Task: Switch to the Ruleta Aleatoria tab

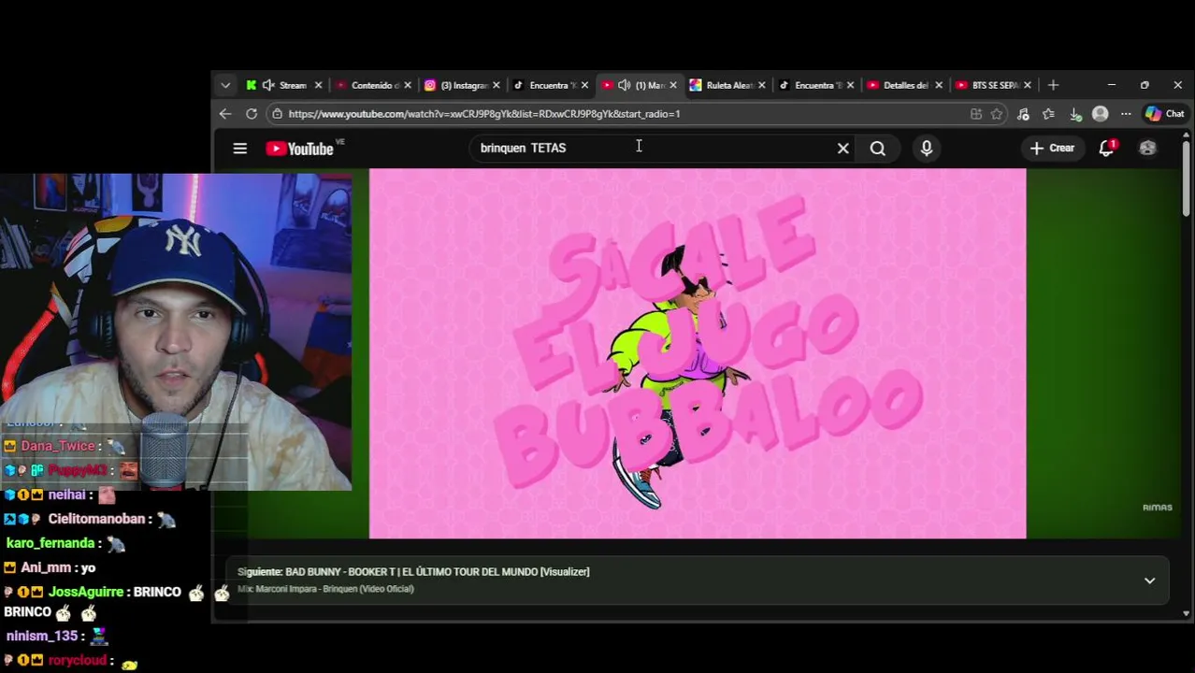Action: pyautogui.click(x=726, y=85)
